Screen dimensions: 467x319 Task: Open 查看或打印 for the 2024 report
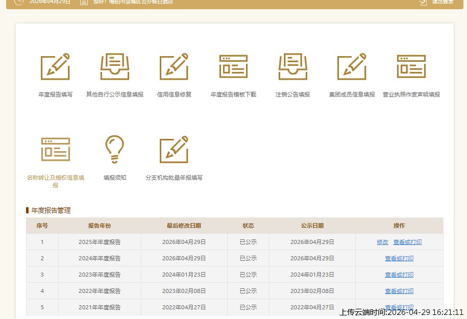click(399, 259)
